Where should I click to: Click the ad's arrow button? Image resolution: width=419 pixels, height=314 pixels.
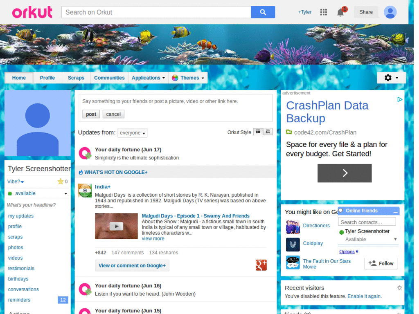pyautogui.click(x=344, y=173)
